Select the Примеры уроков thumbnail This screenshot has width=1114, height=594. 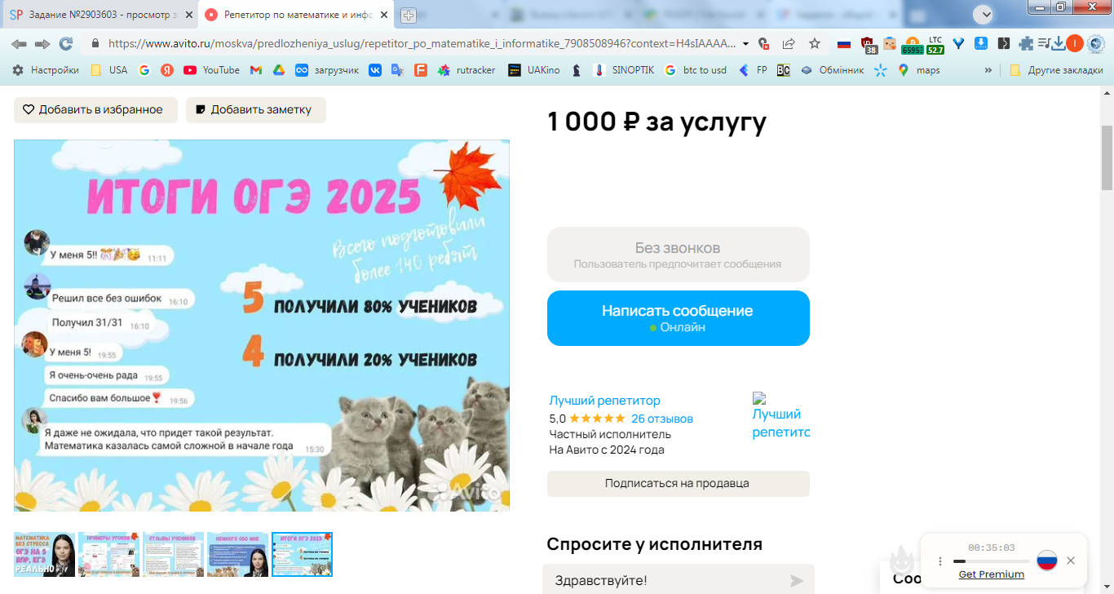click(x=108, y=554)
